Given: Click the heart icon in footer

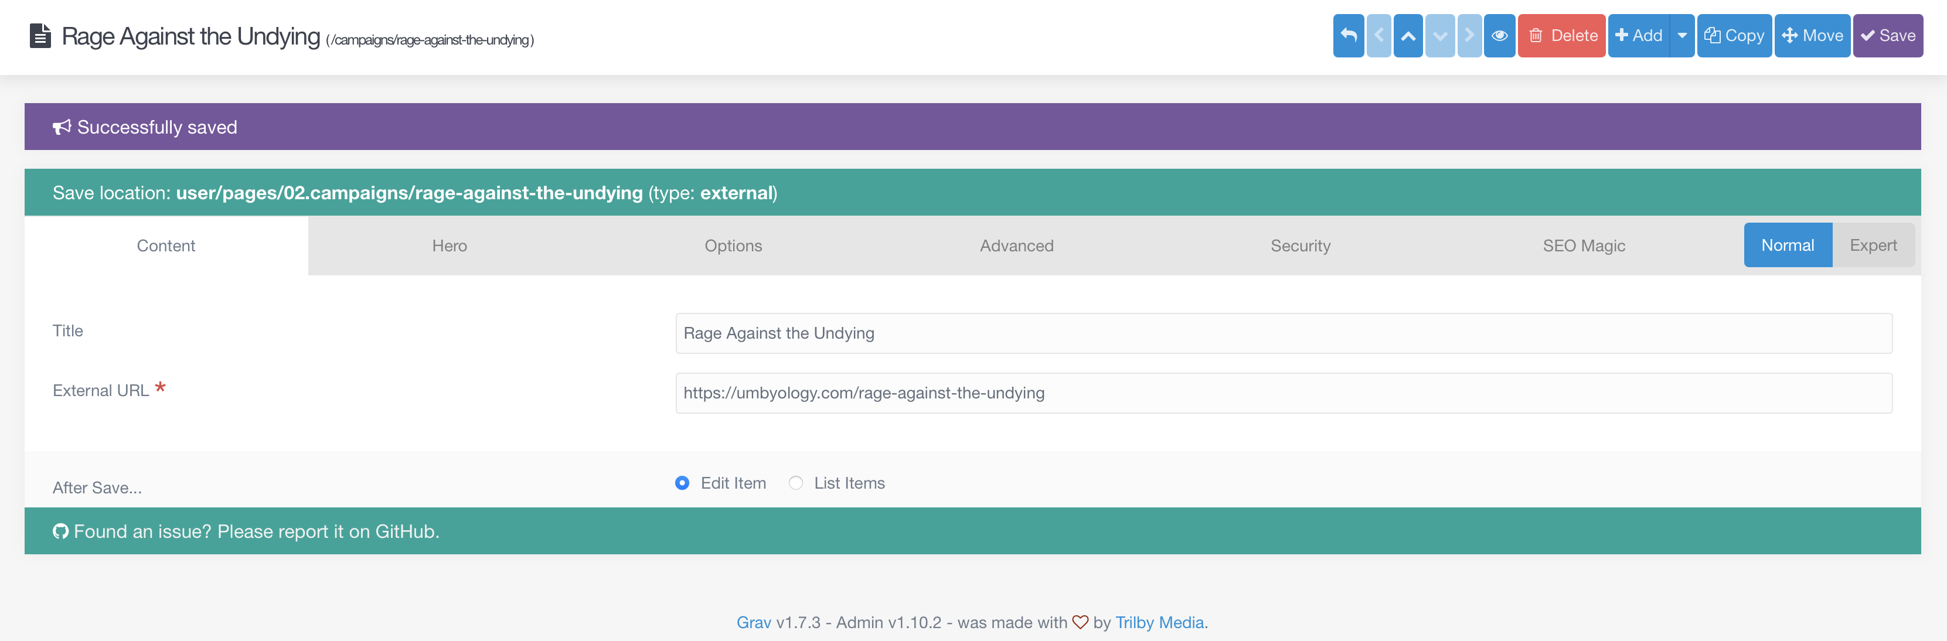Looking at the screenshot, I should tap(1080, 623).
